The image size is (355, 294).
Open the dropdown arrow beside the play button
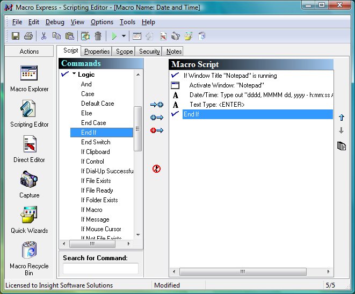click(124, 36)
